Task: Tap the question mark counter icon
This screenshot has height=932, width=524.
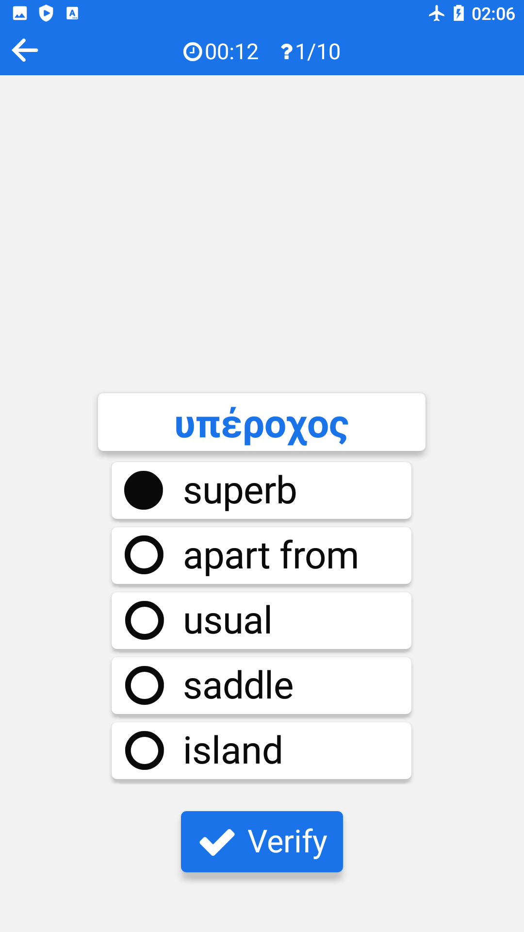Action: [x=286, y=51]
